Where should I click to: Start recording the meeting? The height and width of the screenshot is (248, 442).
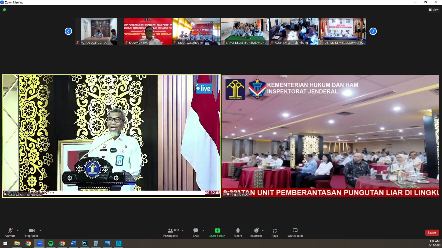238,232
